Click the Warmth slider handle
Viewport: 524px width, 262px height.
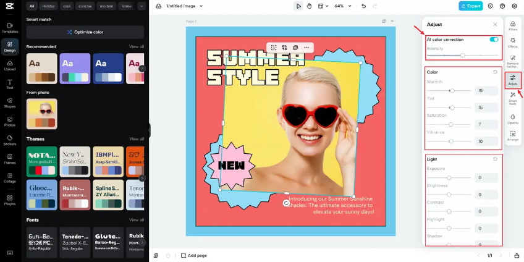452,91
